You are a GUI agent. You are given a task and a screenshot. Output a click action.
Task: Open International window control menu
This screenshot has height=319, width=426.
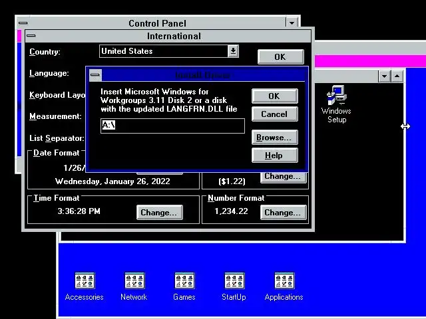31,35
